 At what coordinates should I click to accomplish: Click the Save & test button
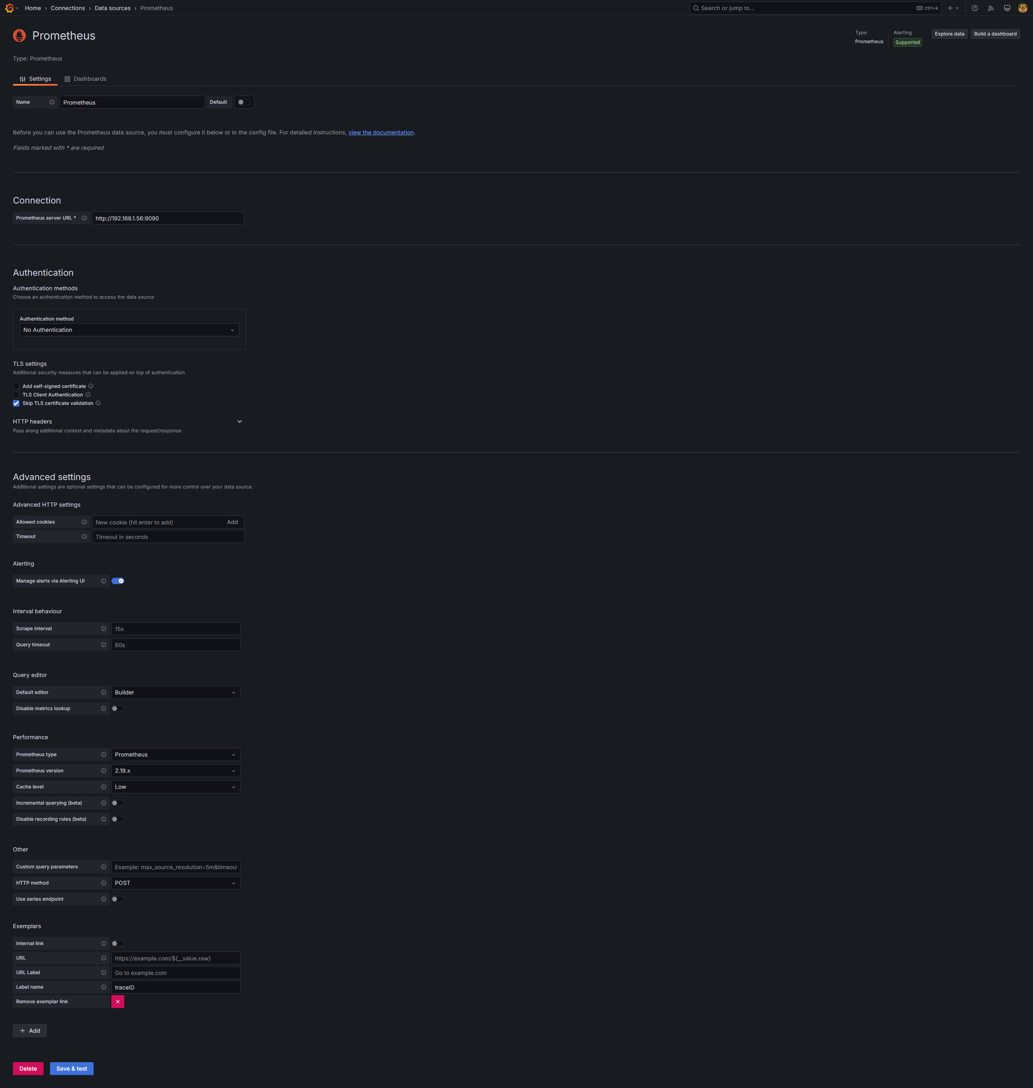[x=71, y=1069]
